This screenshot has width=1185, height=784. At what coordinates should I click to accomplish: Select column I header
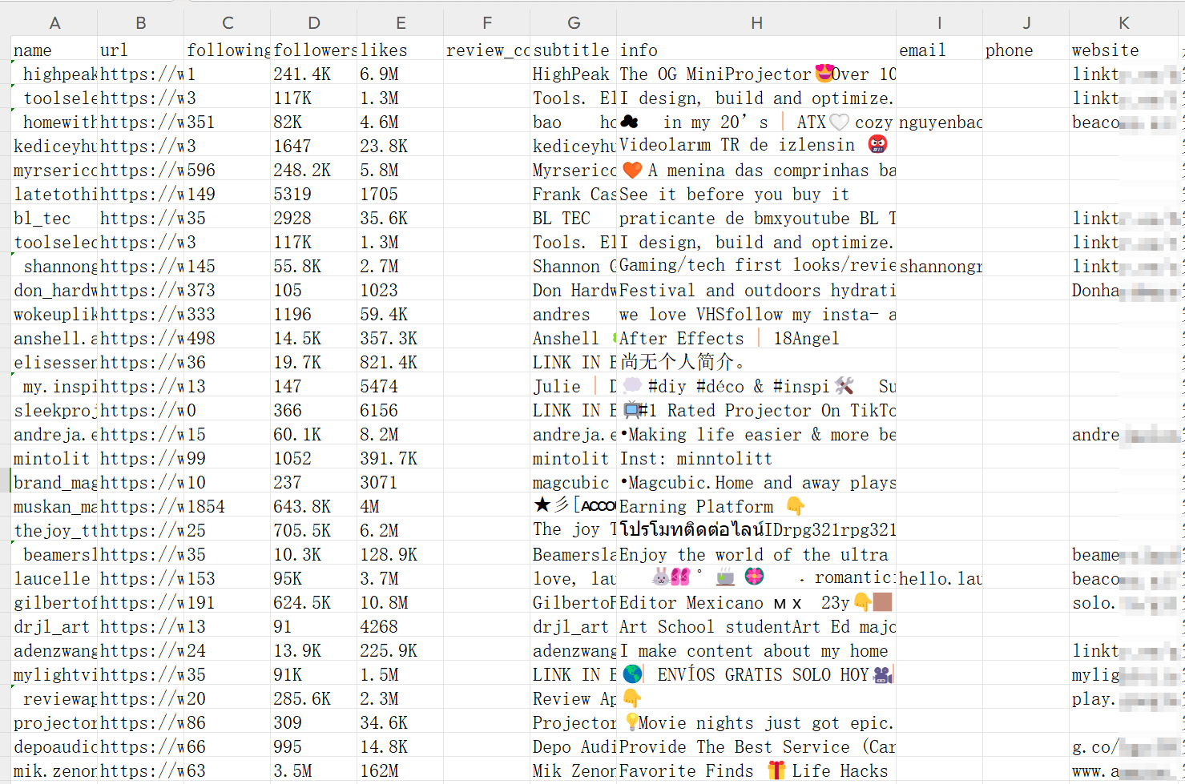coord(940,23)
